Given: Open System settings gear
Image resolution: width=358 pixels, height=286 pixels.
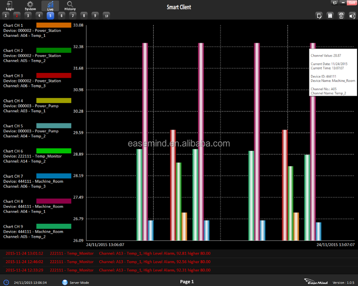Looking at the screenshot, I should tap(30, 6).
